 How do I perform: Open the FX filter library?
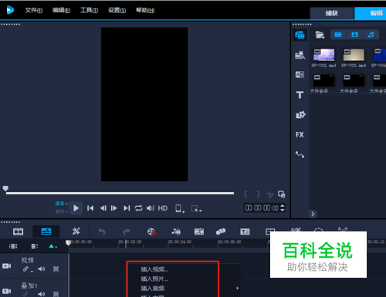click(x=300, y=134)
